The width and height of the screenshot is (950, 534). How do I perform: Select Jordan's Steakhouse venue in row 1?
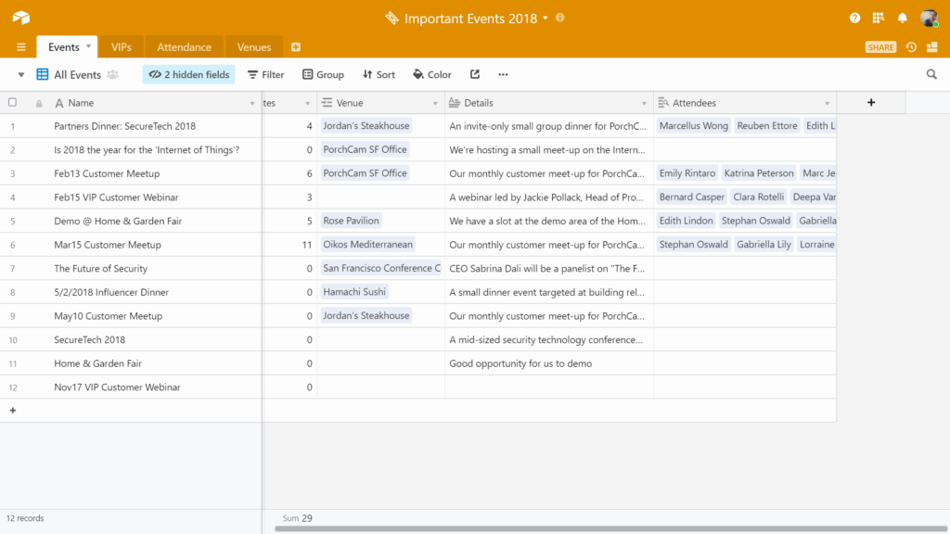(x=366, y=125)
